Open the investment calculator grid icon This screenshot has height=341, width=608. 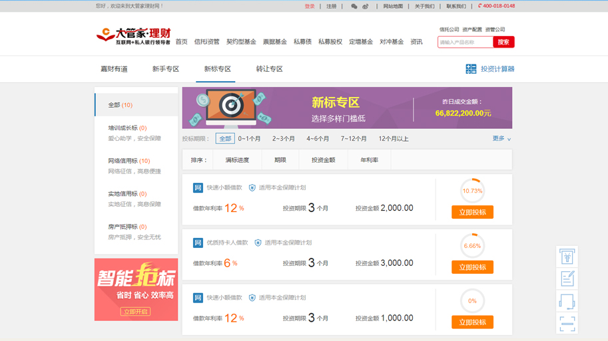tap(471, 69)
